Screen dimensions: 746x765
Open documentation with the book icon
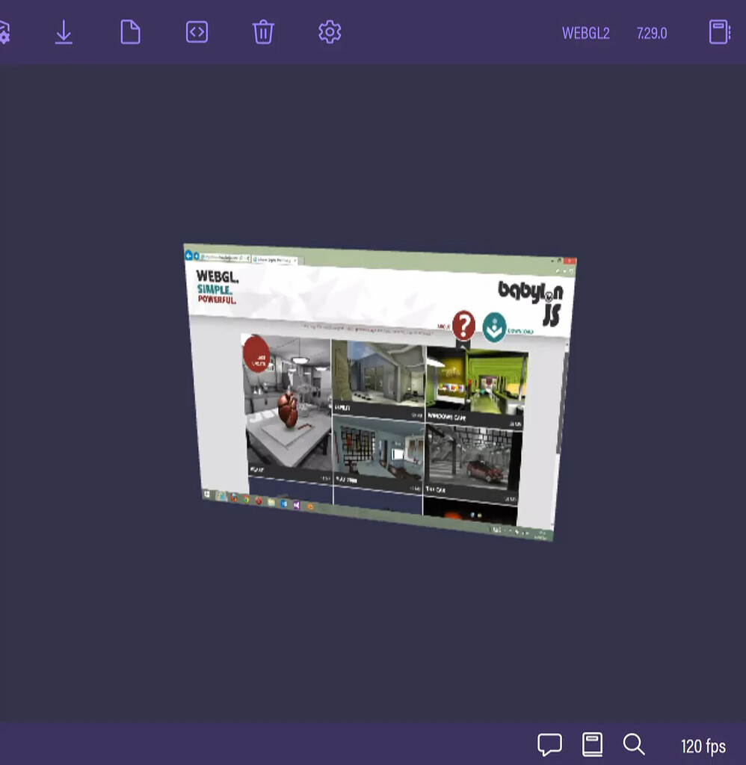592,744
